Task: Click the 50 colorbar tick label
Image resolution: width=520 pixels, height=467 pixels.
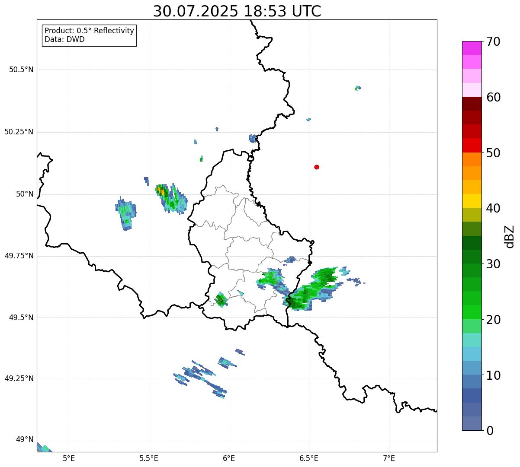Action: (493, 153)
